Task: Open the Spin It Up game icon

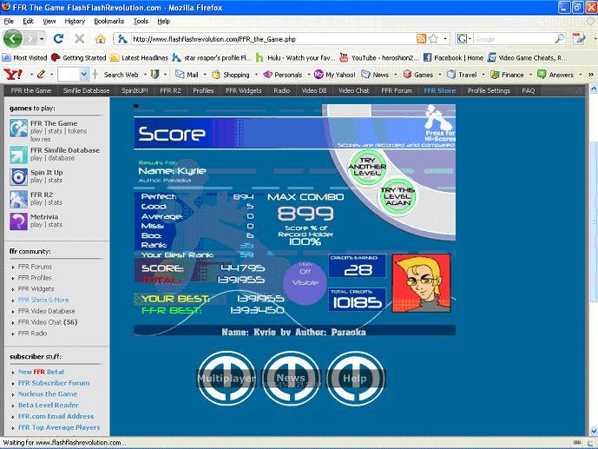Action: point(18,177)
